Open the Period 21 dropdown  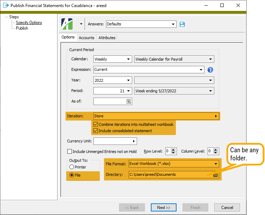pyautogui.click(x=128, y=91)
